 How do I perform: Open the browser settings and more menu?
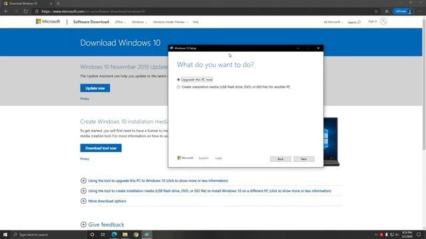point(420,11)
